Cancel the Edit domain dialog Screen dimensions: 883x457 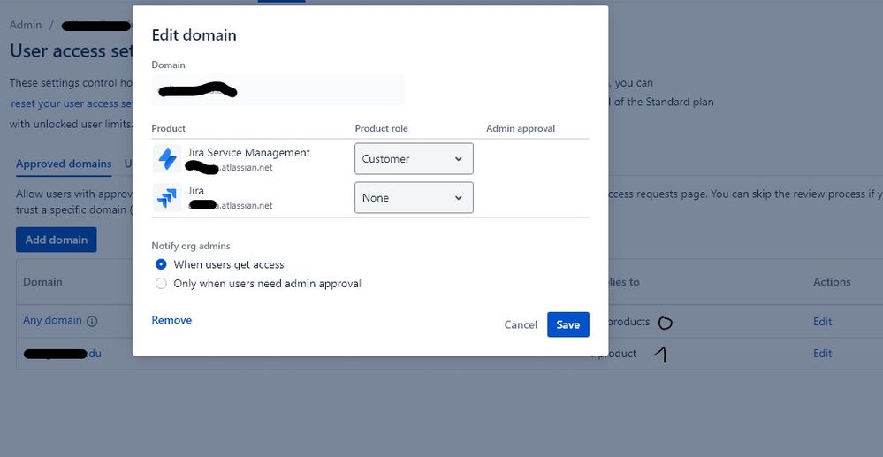coord(521,324)
